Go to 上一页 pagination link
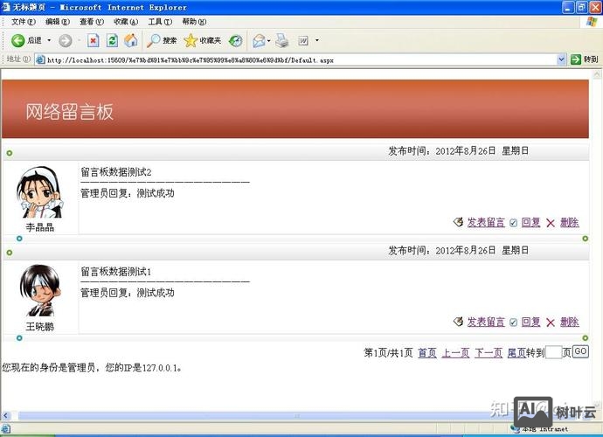 point(455,353)
